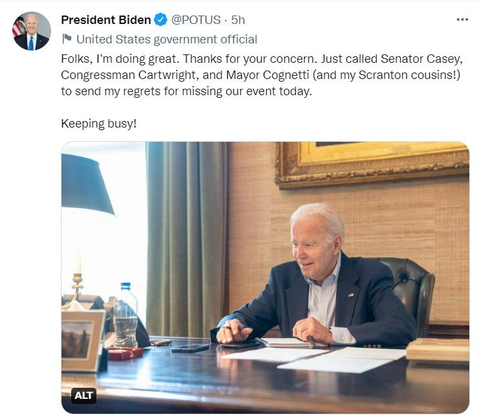The image size is (479, 417).
Task: Click the "Keeping busy!" tweet text
Action: coord(98,123)
